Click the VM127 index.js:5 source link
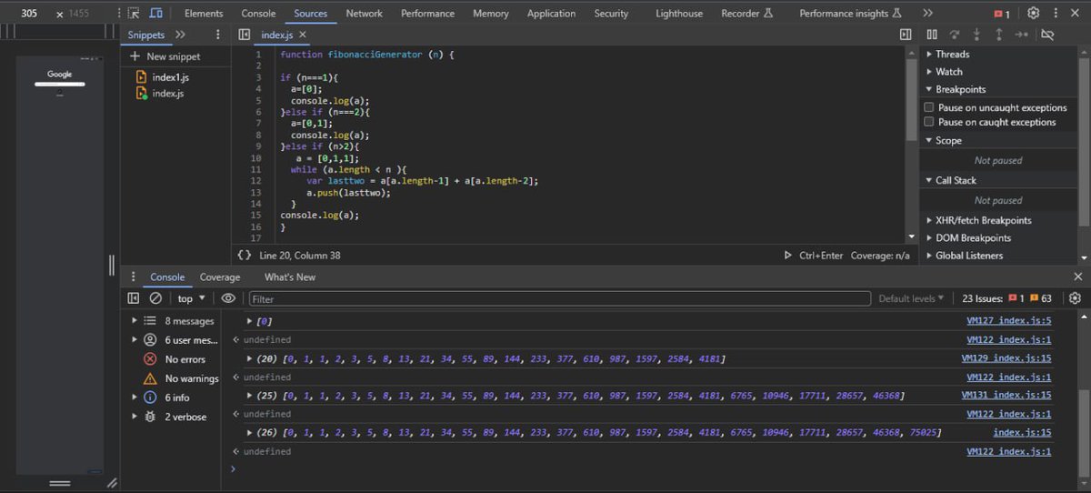Image resolution: width=1091 pixels, height=493 pixels. pyautogui.click(x=1009, y=321)
